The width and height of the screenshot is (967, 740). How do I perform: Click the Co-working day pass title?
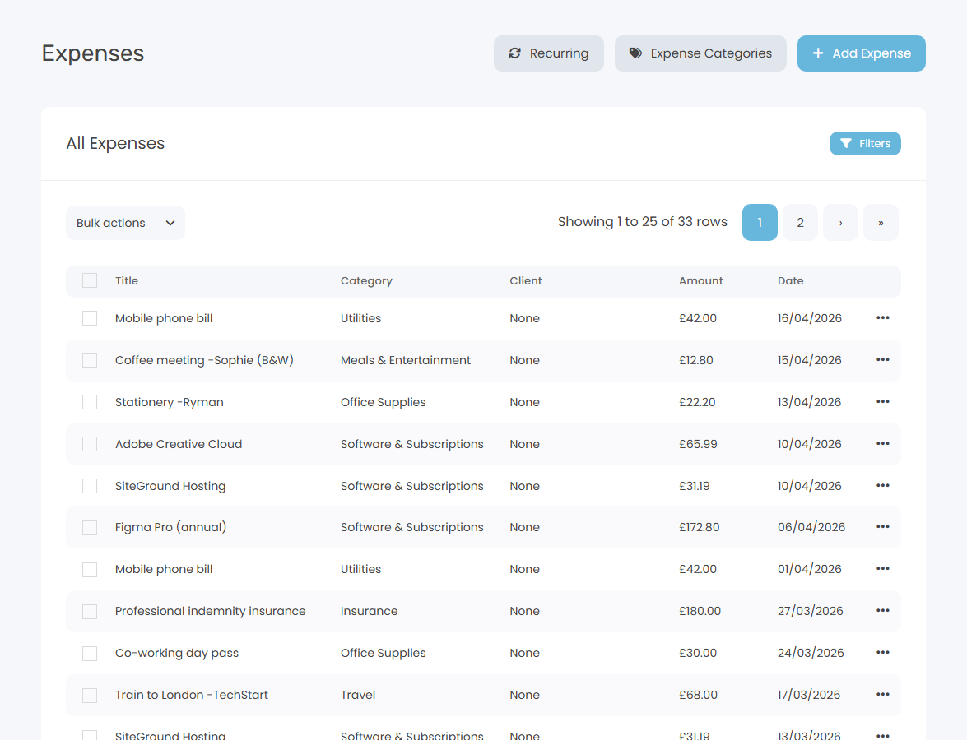(x=176, y=653)
